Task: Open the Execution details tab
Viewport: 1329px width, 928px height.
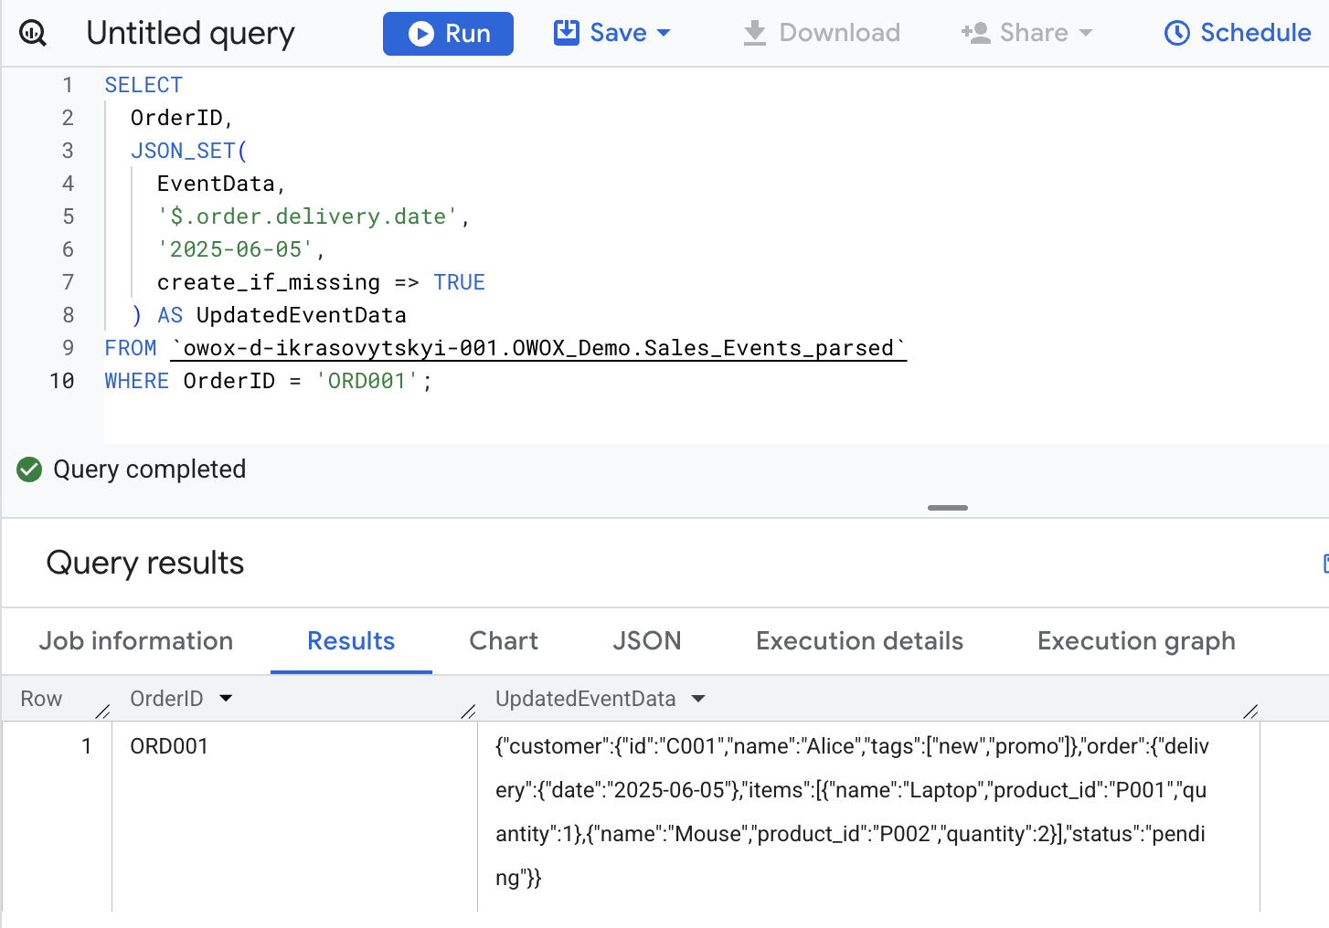Action: pos(860,641)
